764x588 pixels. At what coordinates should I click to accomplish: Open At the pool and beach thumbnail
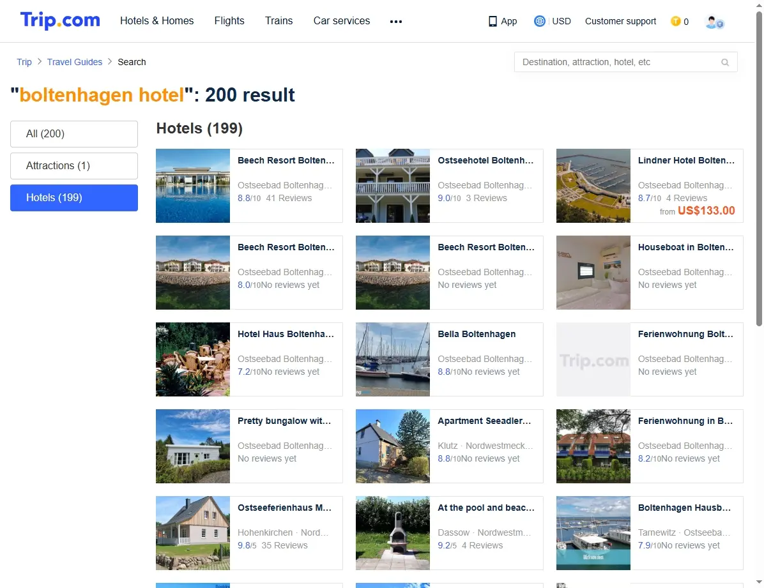click(x=393, y=533)
